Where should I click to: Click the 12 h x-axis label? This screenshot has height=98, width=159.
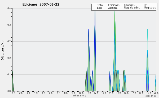pos(96,93)
